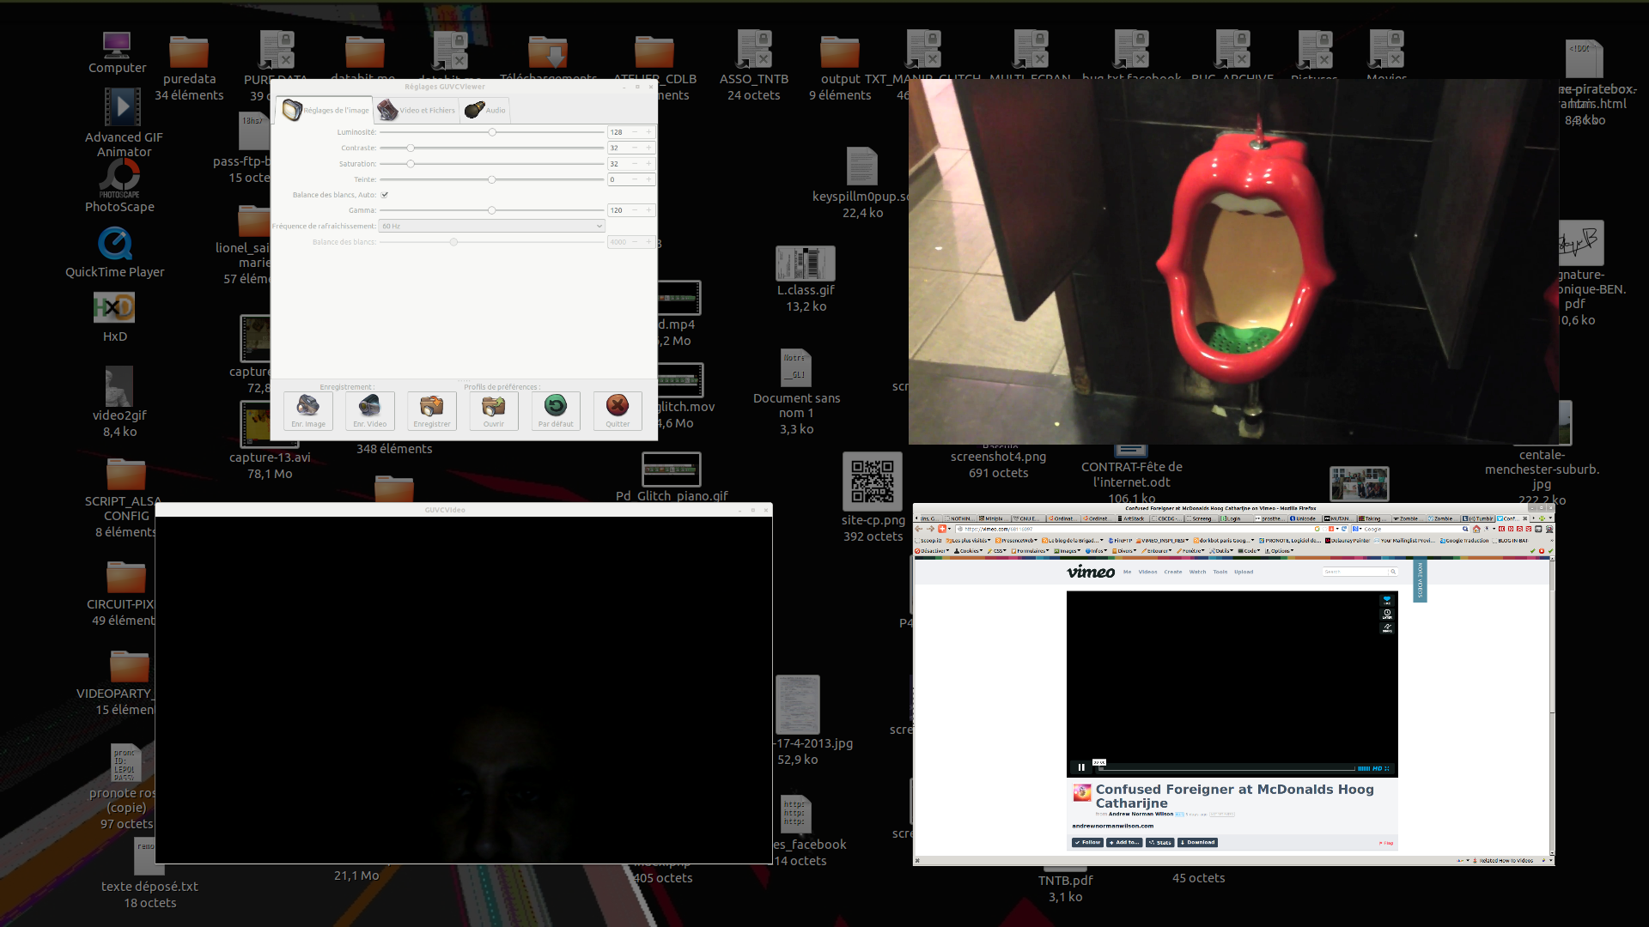This screenshot has height=927, width=1649.
Task: Toggle Balance des blancs Auto checkbox
Action: click(385, 195)
